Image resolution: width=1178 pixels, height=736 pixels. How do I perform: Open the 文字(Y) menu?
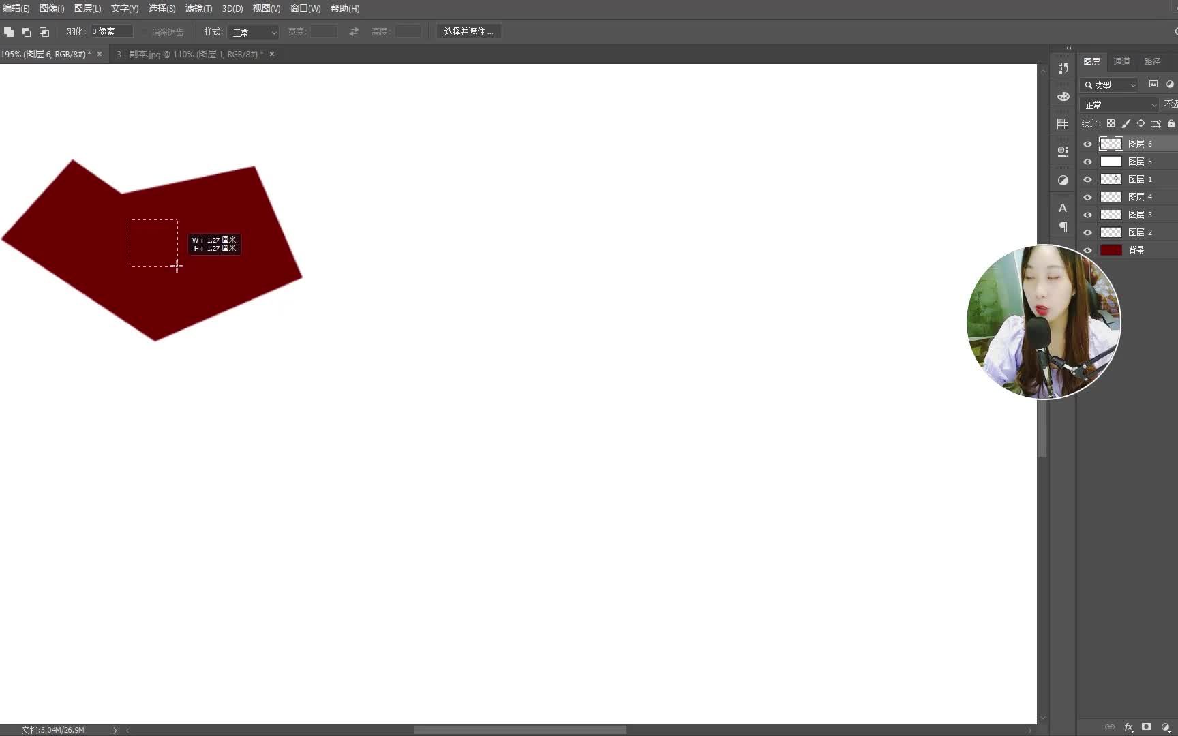tap(125, 8)
